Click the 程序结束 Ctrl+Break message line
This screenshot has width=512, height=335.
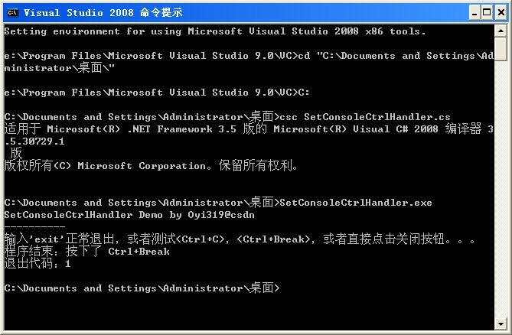click(86, 252)
